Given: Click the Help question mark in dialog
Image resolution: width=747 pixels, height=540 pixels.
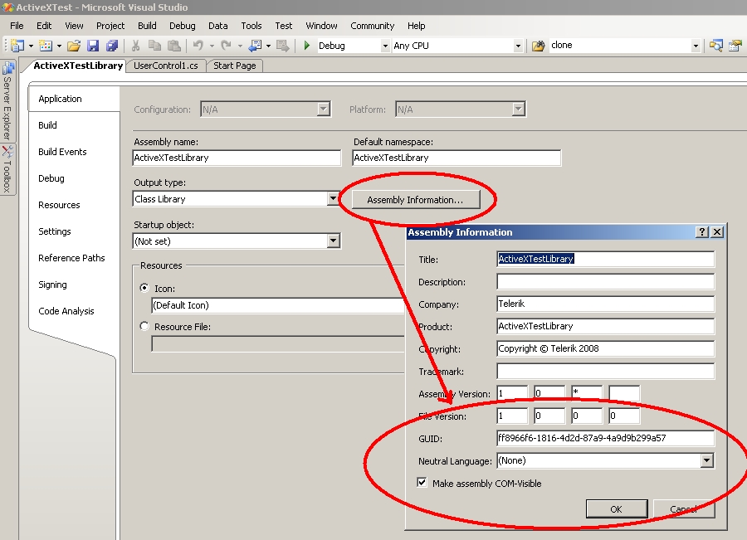Looking at the screenshot, I should point(702,232).
